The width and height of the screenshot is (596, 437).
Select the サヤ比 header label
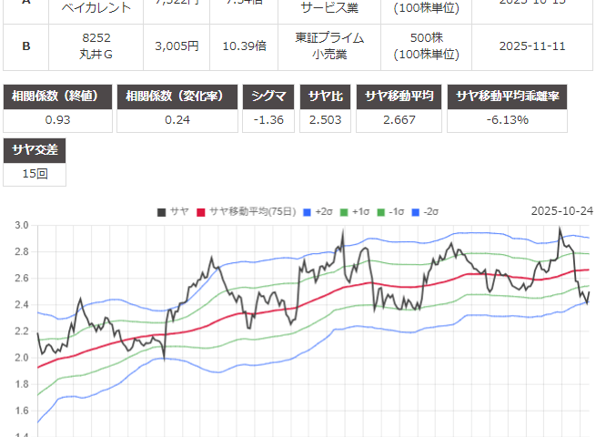pos(326,97)
